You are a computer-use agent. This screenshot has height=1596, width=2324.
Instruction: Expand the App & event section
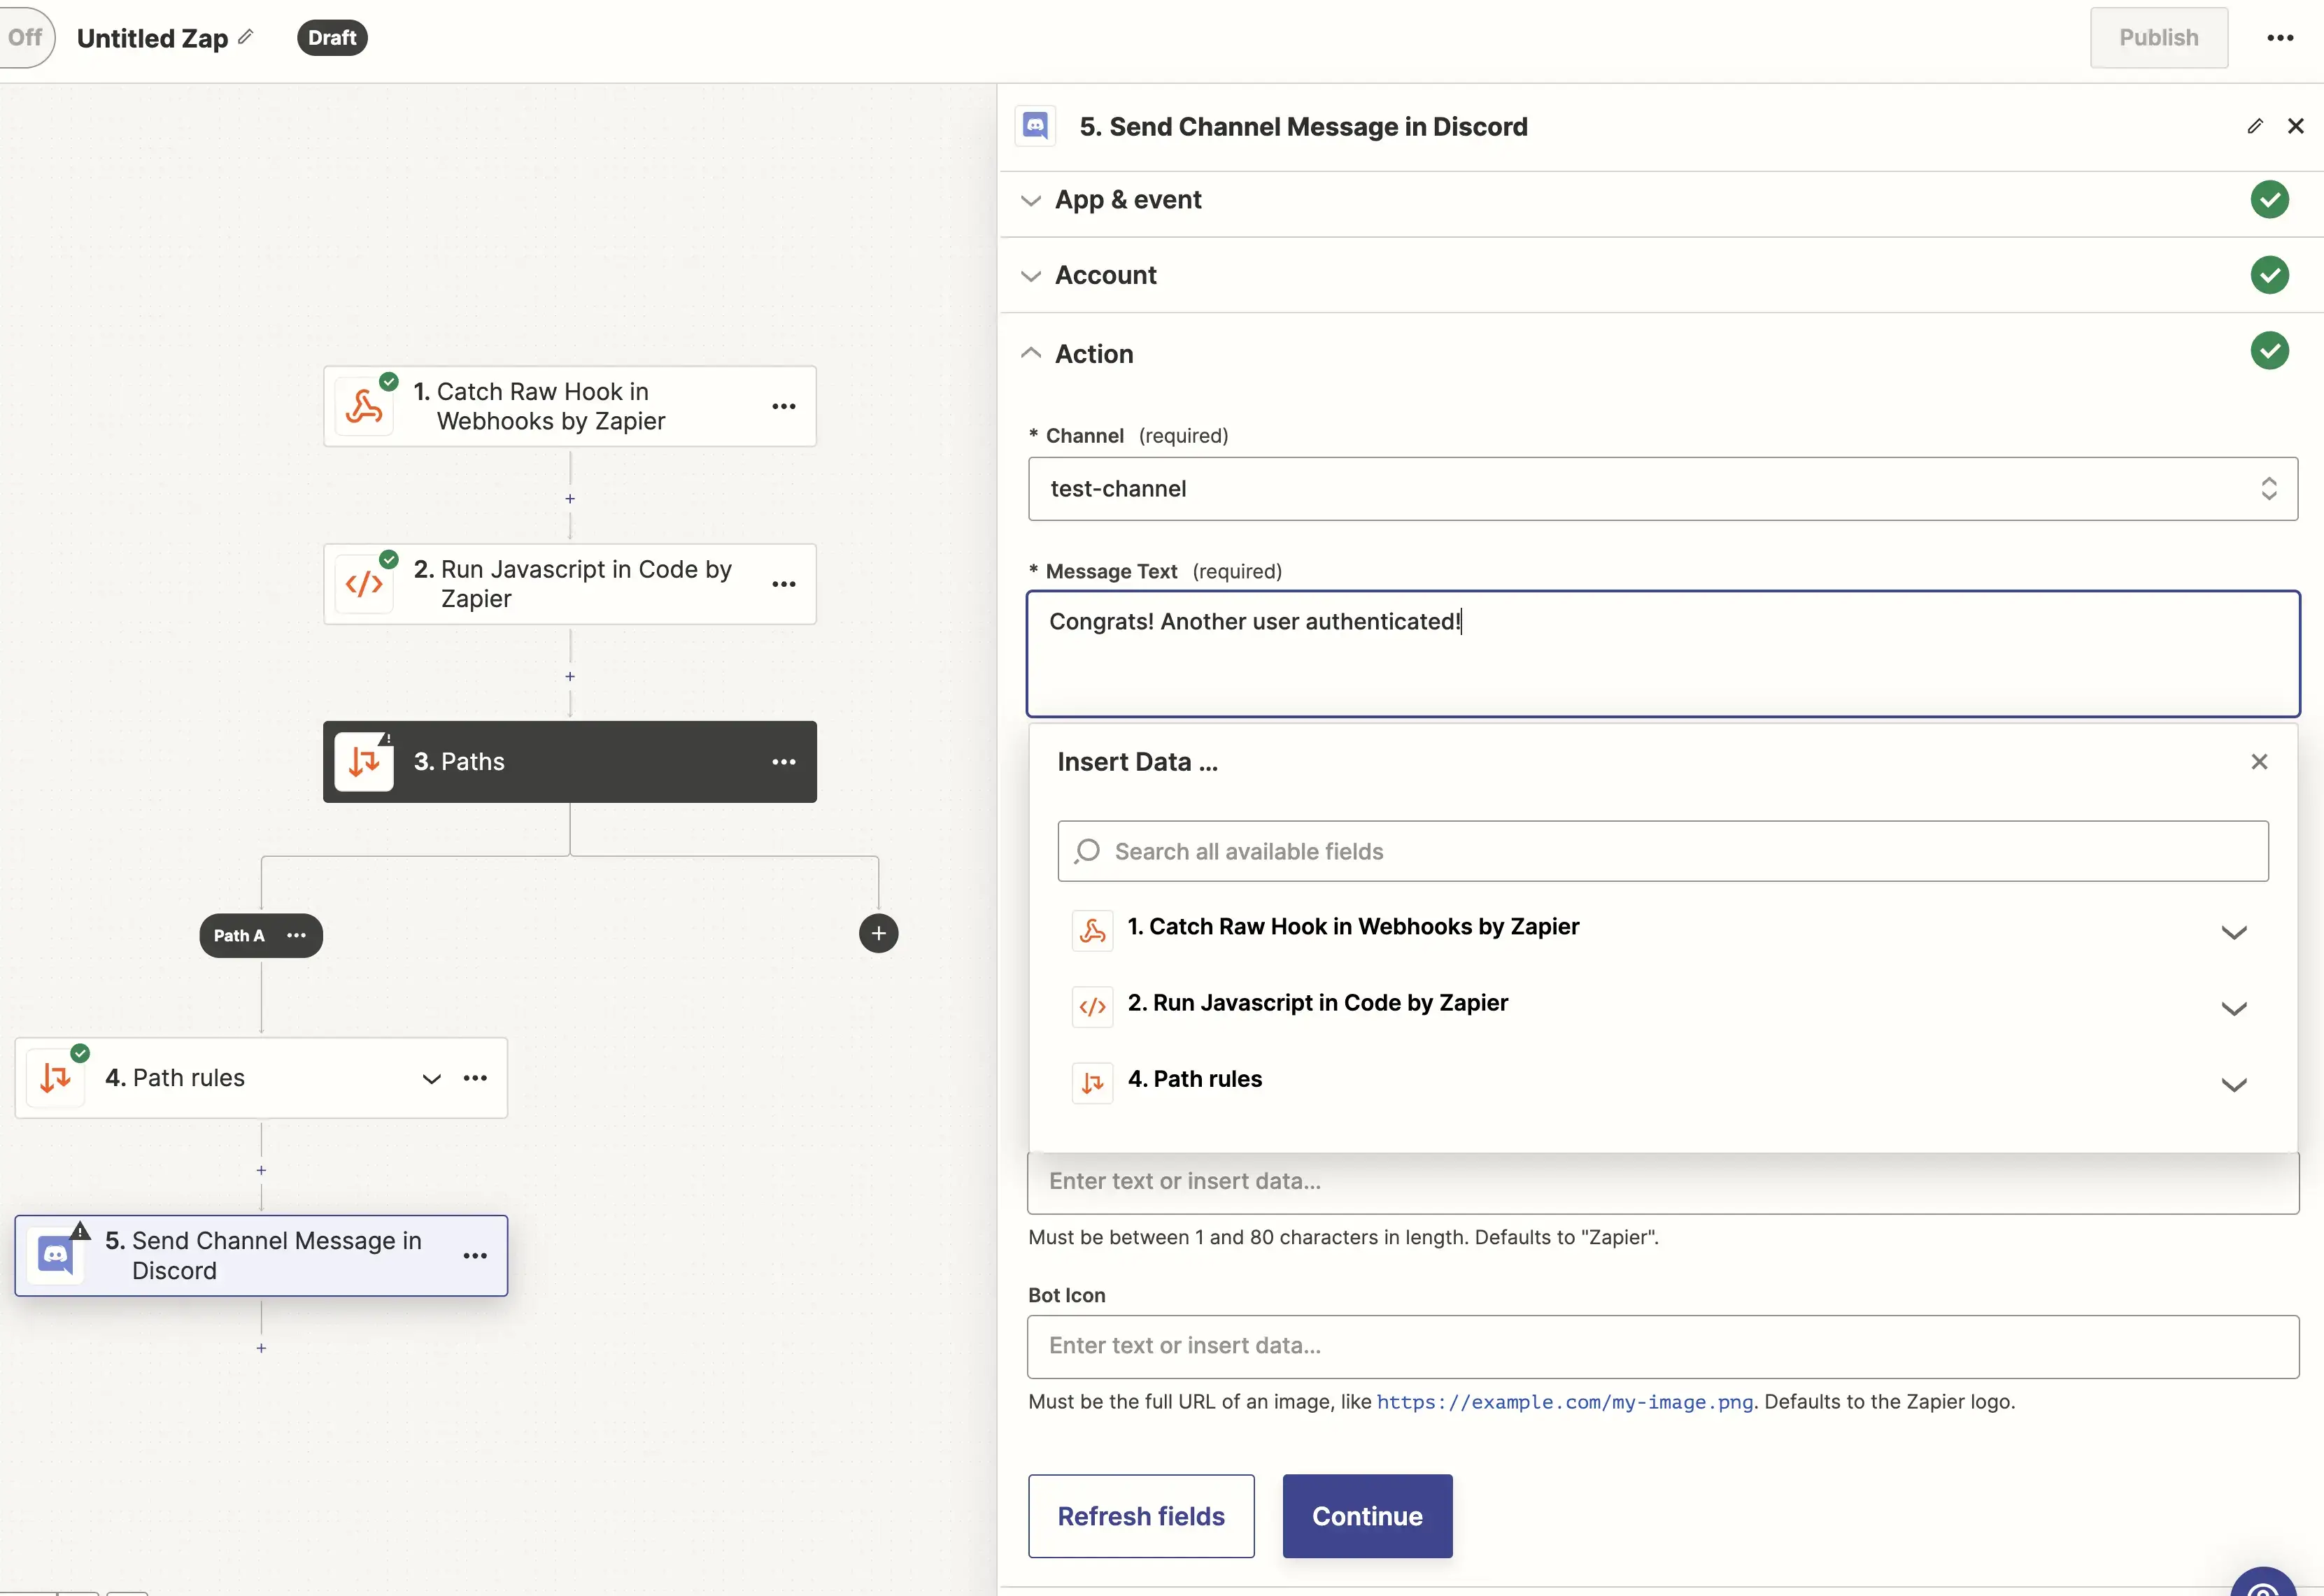point(1128,200)
